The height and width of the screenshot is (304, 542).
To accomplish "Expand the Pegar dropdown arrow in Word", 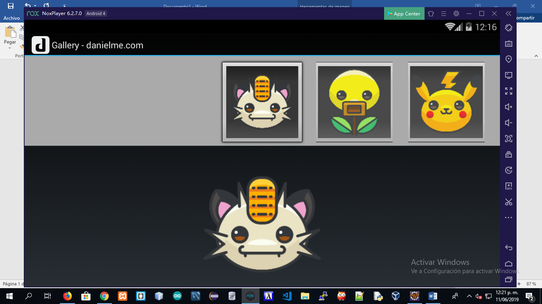I will pos(10,48).
